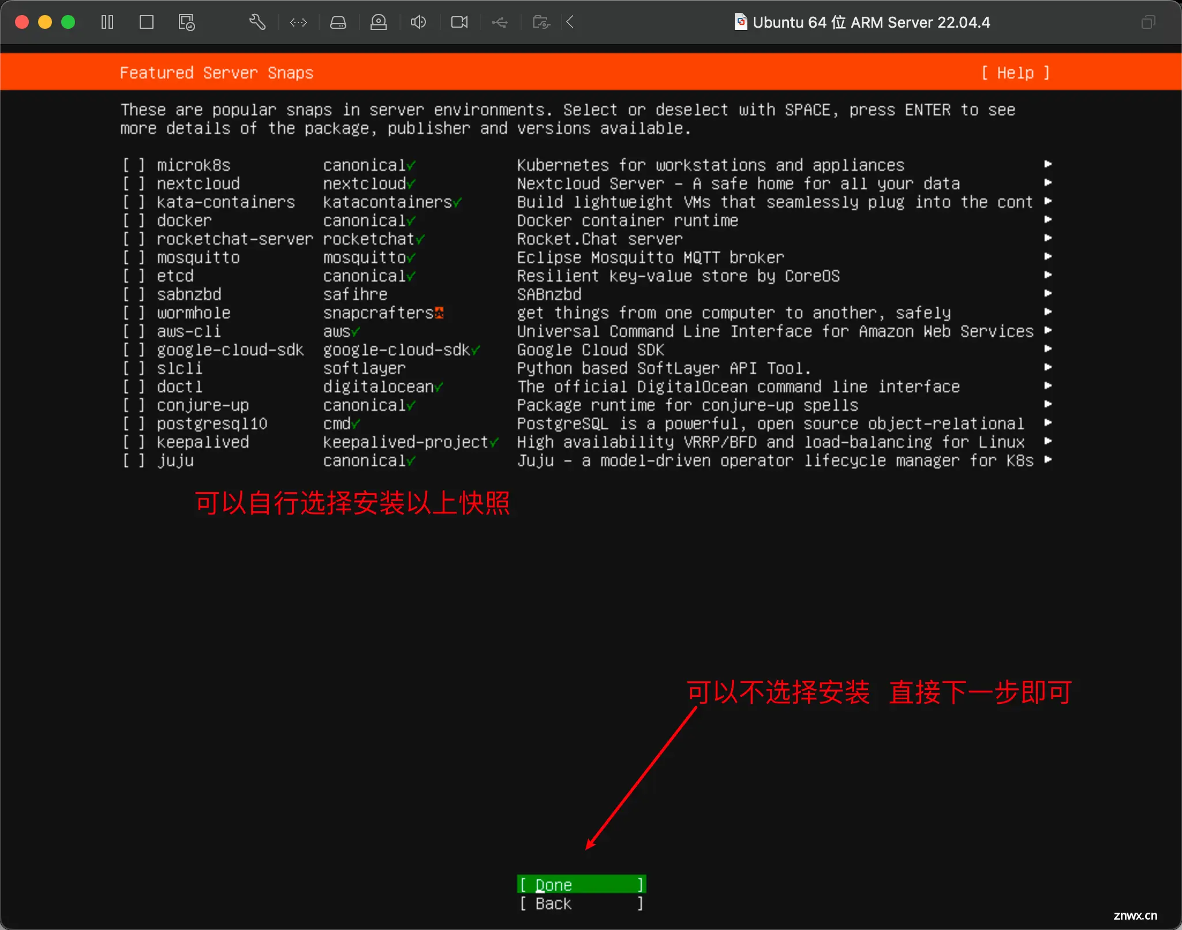The image size is (1182, 930).
Task: Collapse toolbar with left chevron icon
Action: tap(570, 22)
